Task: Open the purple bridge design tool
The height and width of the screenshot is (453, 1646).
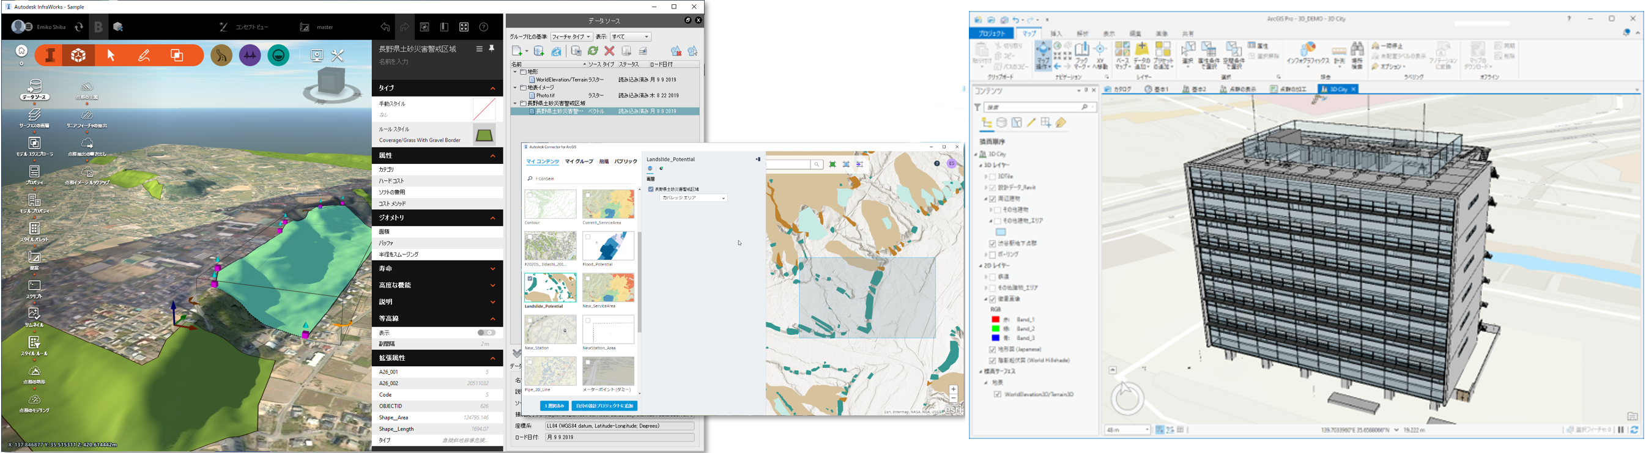Action: [x=250, y=56]
